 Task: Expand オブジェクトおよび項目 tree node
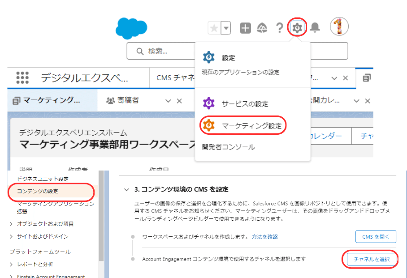coord(11,224)
